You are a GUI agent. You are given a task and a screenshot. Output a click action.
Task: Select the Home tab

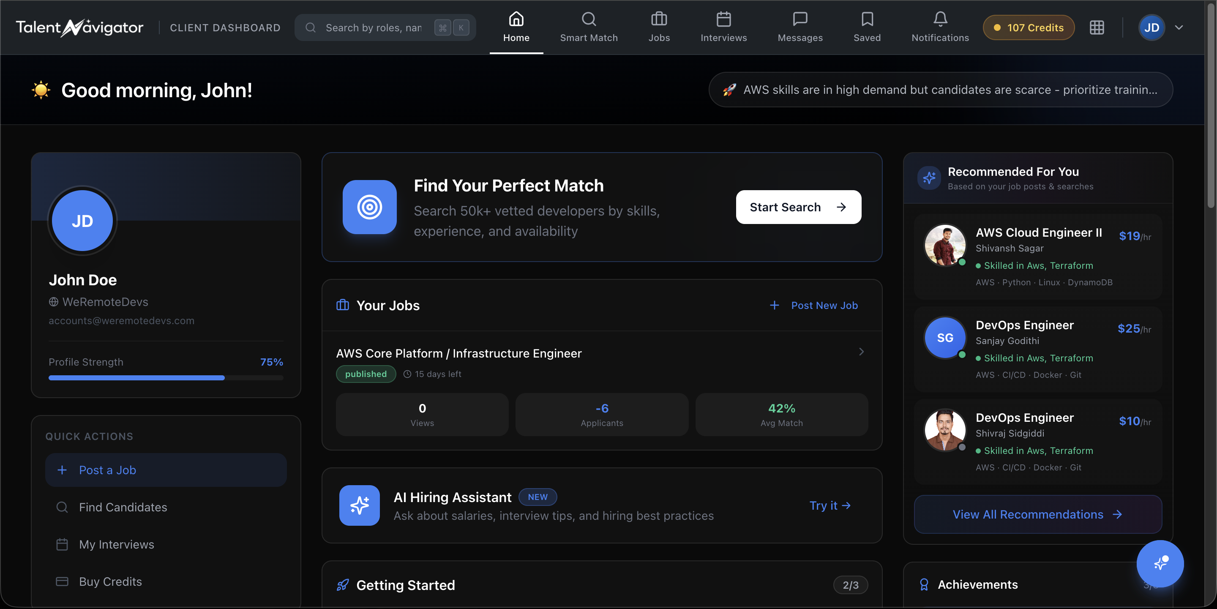[516, 27]
